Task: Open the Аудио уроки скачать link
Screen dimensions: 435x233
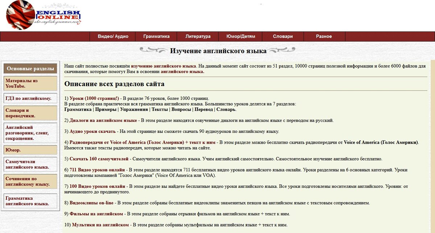Action: 93,131
